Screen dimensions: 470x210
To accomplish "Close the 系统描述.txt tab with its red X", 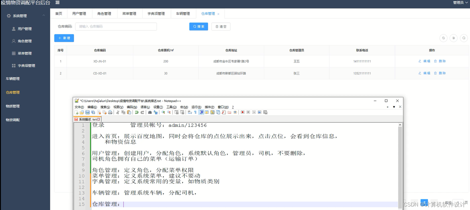I will click(99, 119).
